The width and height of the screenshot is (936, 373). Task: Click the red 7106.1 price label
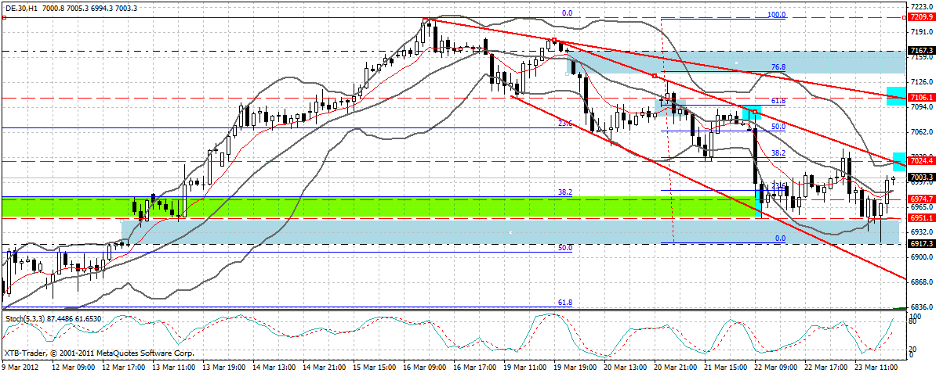(920, 97)
